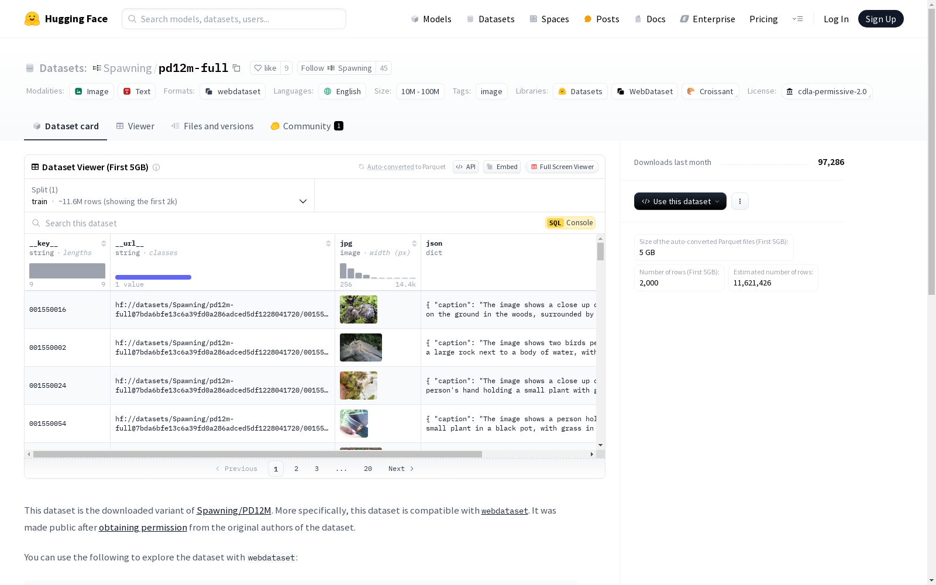Expand Use this dataset dropdown
936x585 pixels.
click(680, 201)
